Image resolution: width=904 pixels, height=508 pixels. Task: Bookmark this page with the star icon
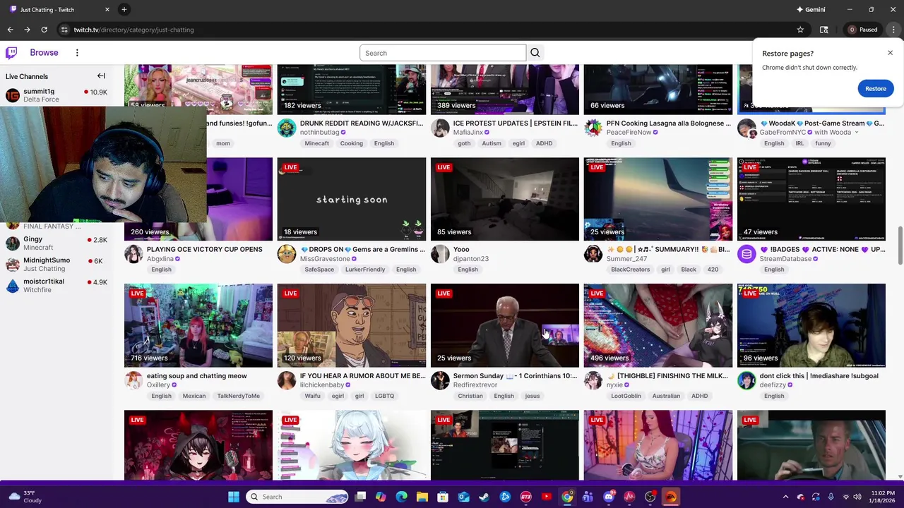coord(800,30)
